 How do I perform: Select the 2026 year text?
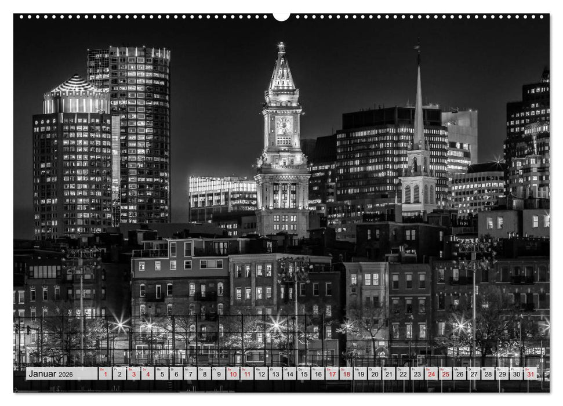pos(65,374)
